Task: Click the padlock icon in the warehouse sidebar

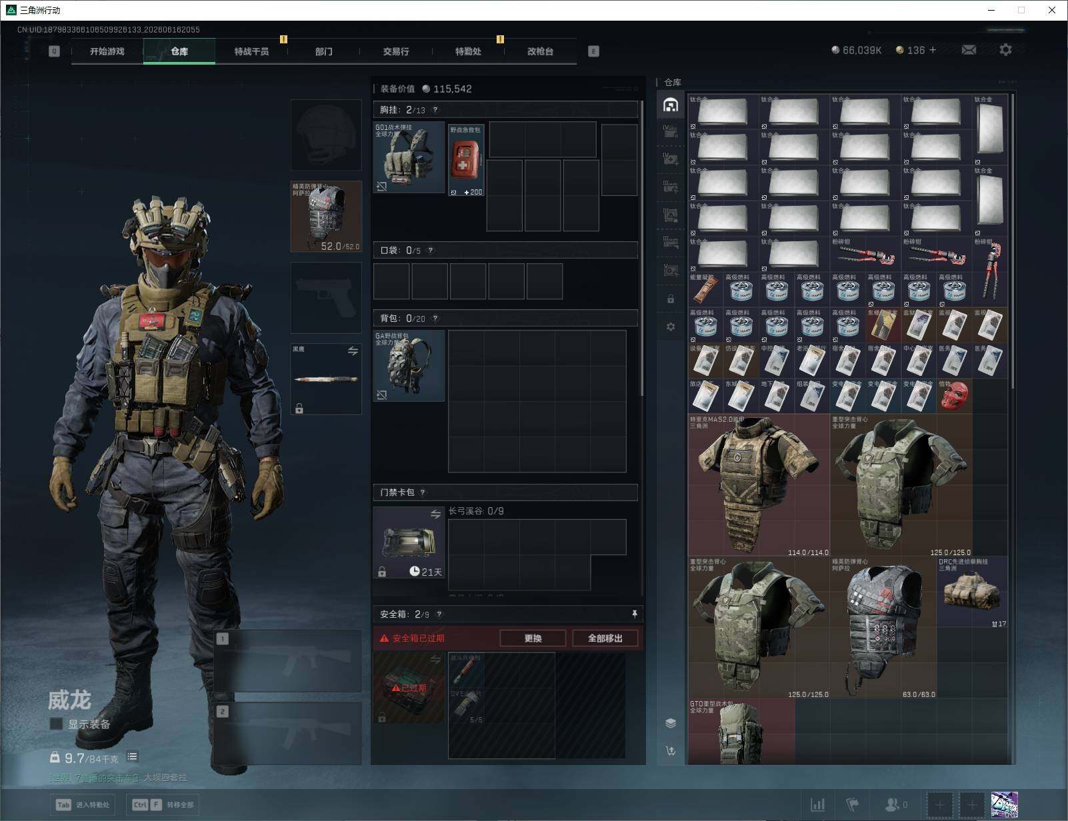Action: 671,299
